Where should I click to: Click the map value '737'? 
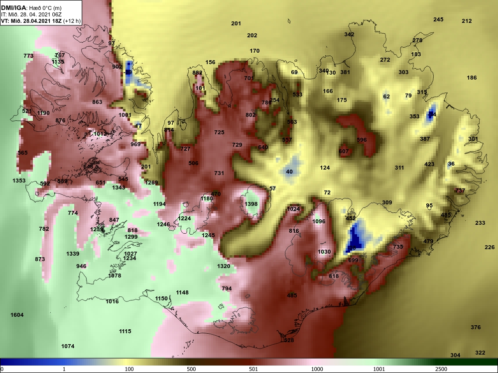pyautogui.click(x=460, y=190)
